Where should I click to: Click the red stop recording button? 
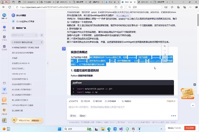(190, 128)
